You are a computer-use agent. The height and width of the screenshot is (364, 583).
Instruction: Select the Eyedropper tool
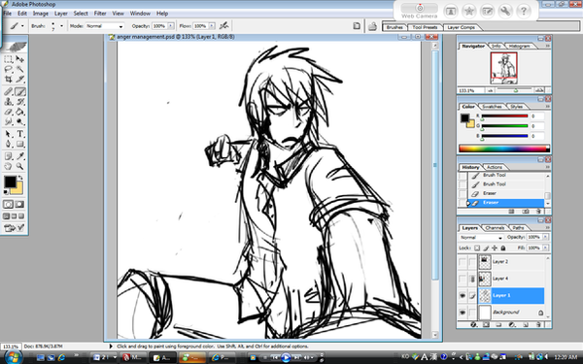click(20, 156)
